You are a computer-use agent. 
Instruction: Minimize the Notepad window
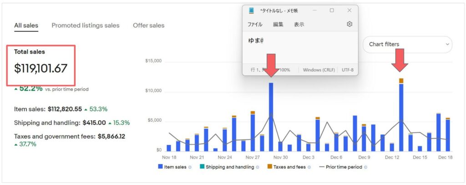tap(314, 10)
